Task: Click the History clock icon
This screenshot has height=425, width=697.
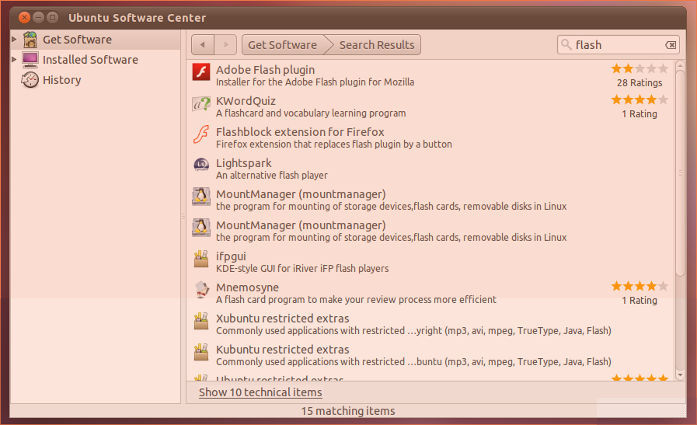Action: (x=30, y=80)
